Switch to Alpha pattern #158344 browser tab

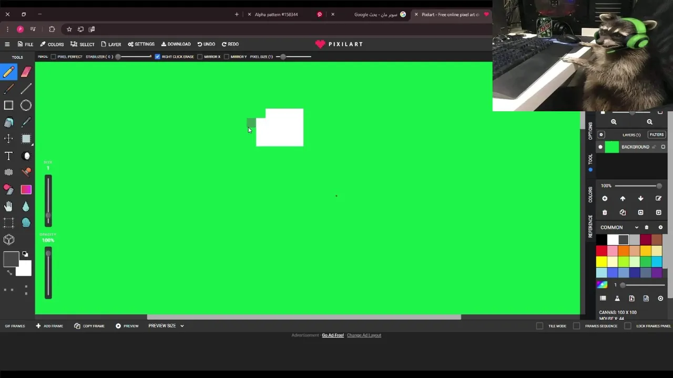[276, 14]
